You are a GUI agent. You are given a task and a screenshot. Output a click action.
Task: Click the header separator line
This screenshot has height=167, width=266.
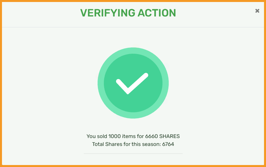tap(133, 27)
